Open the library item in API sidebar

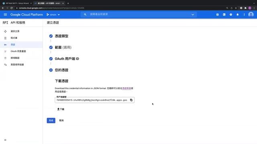tap(21, 38)
